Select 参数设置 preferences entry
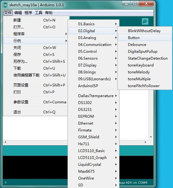173x188 pixels. 35,102
